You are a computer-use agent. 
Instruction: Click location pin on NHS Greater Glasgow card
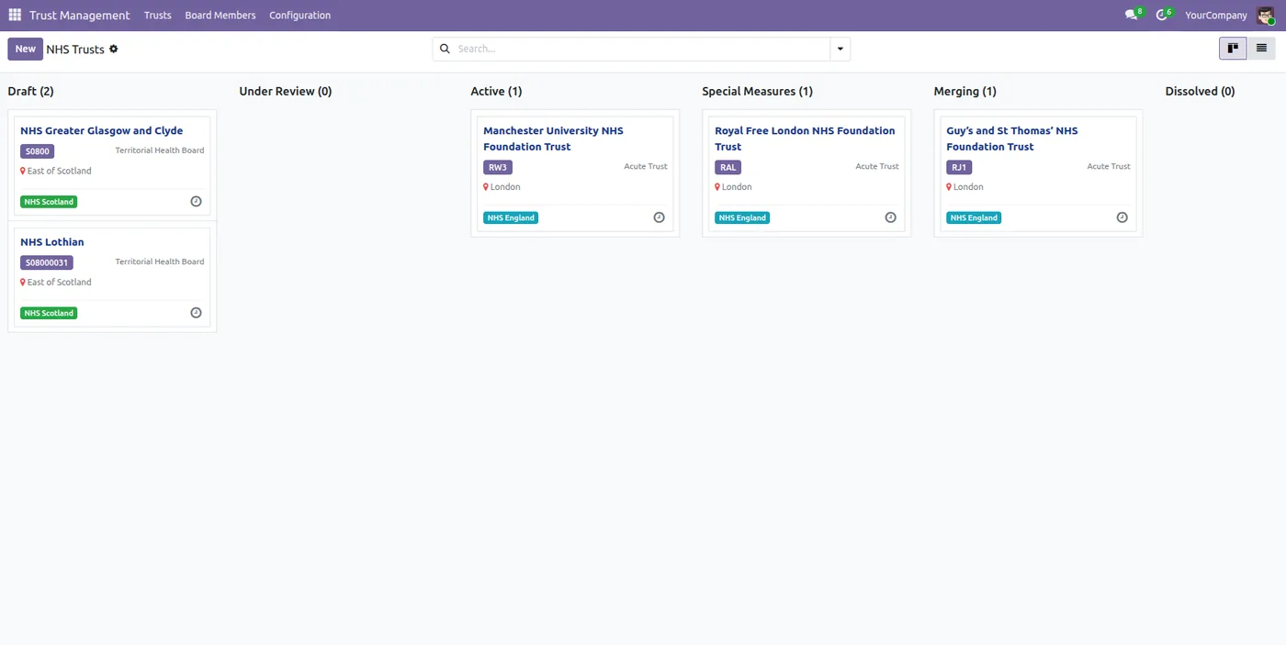pyautogui.click(x=23, y=171)
